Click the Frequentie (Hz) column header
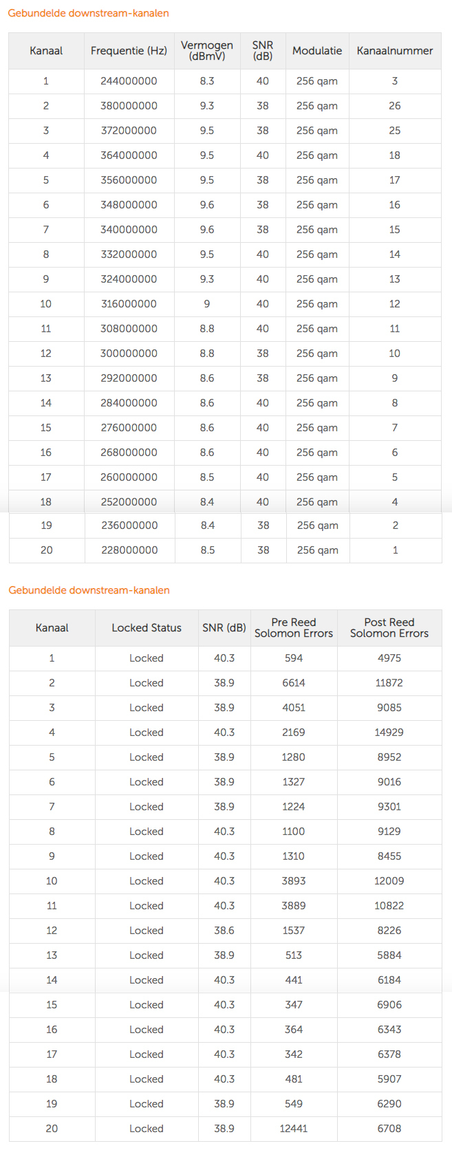This screenshot has height=1159, width=452. [129, 51]
